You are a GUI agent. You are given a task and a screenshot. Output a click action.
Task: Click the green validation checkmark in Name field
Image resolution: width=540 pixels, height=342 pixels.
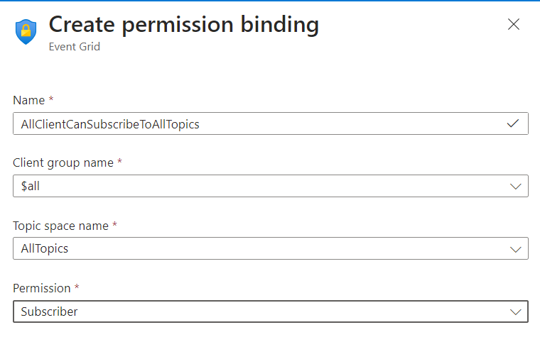(x=513, y=123)
